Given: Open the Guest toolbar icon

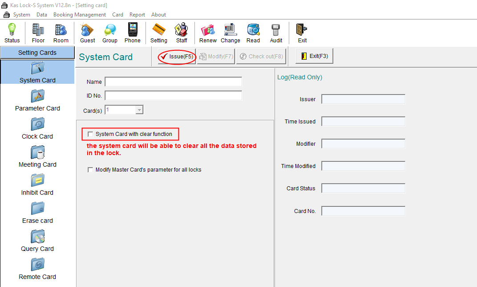Looking at the screenshot, I should [87, 33].
